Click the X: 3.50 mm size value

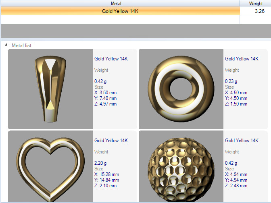click(x=105, y=93)
